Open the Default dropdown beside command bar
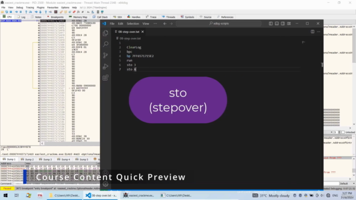The image size is (356, 200). [347, 183]
